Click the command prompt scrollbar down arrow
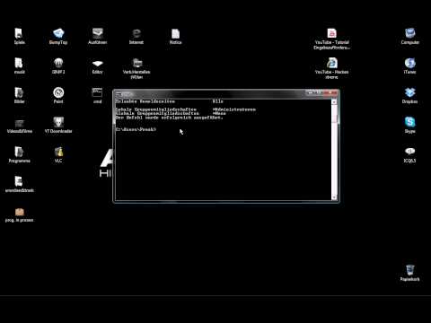This screenshot has height=323, width=431. click(334, 197)
